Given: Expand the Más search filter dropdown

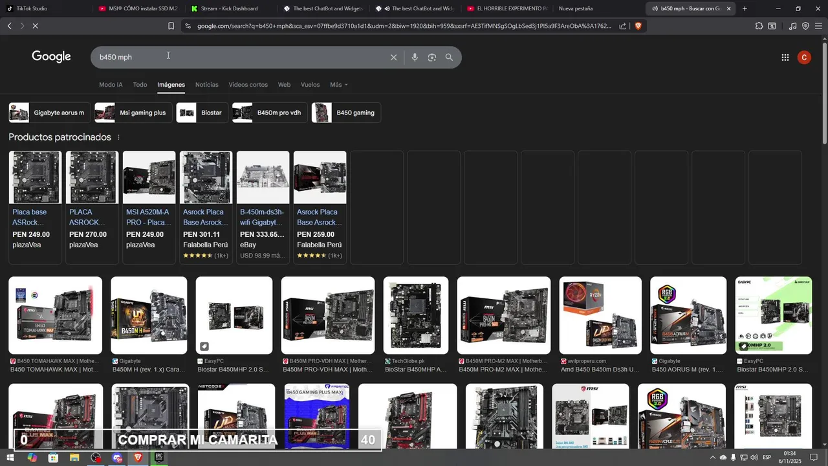Looking at the screenshot, I should [338, 85].
